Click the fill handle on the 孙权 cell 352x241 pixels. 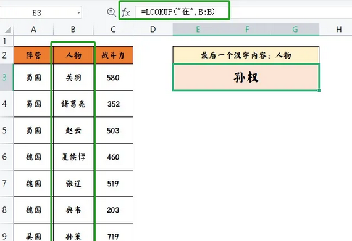(319, 90)
